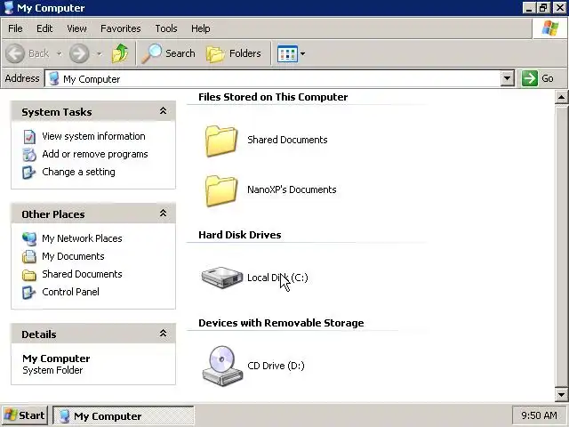Viewport: 569px width, 427px height.
Task: Select the main pane Shared Documents label
Action: [x=287, y=140]
